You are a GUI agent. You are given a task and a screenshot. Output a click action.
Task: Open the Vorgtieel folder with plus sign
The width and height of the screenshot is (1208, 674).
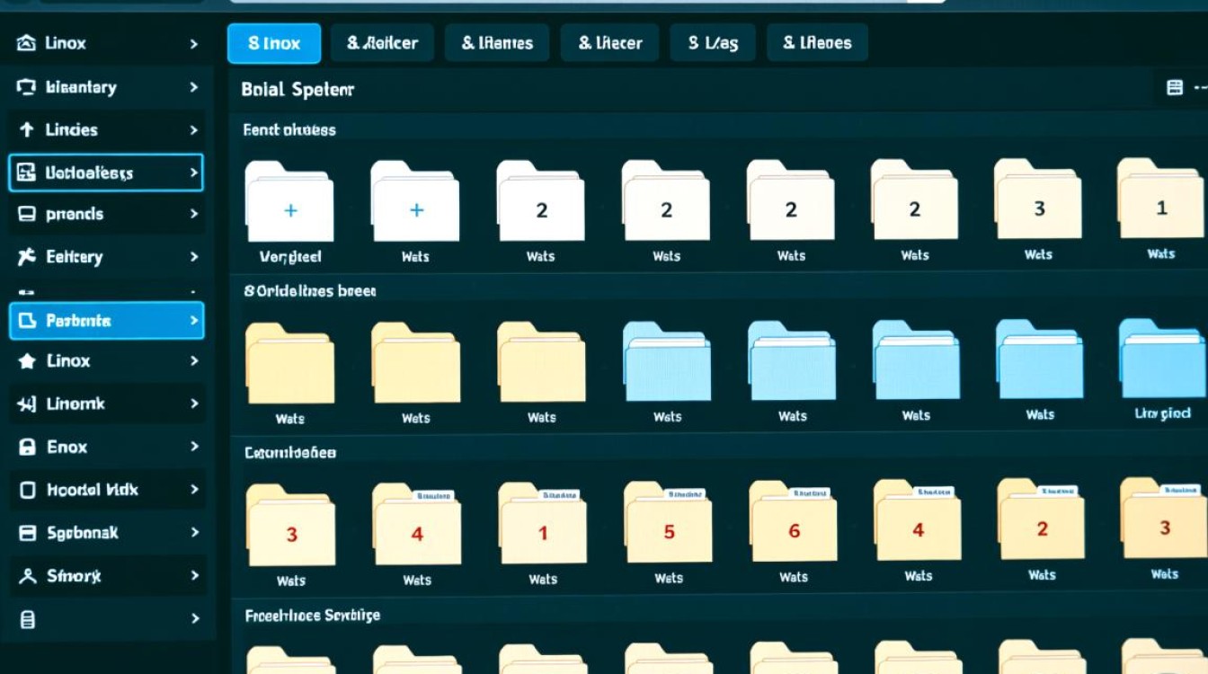coord(289,203)
